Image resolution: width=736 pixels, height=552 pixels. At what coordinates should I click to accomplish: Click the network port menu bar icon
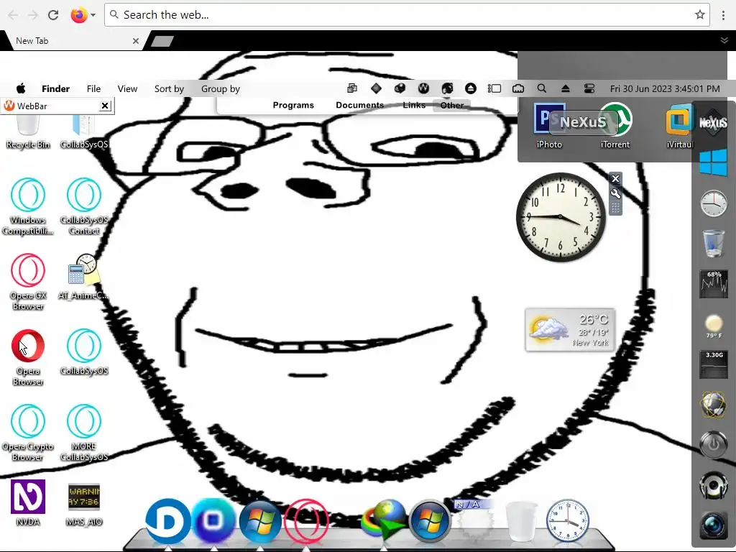coord(518,88)
